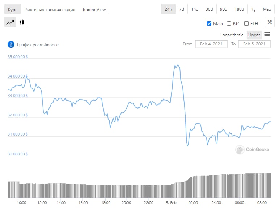The height and width of the screenshot is (212, 275).
Task: Open the TradingView tab
Action: [x=94, y=9]
